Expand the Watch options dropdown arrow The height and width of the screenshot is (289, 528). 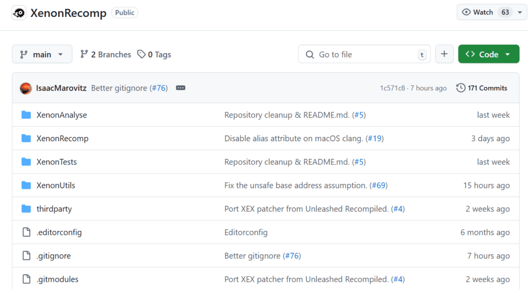point(520,12)
